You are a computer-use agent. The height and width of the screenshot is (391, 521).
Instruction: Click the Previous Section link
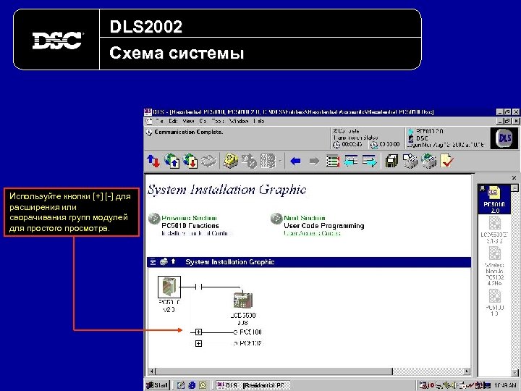[189, 218]
